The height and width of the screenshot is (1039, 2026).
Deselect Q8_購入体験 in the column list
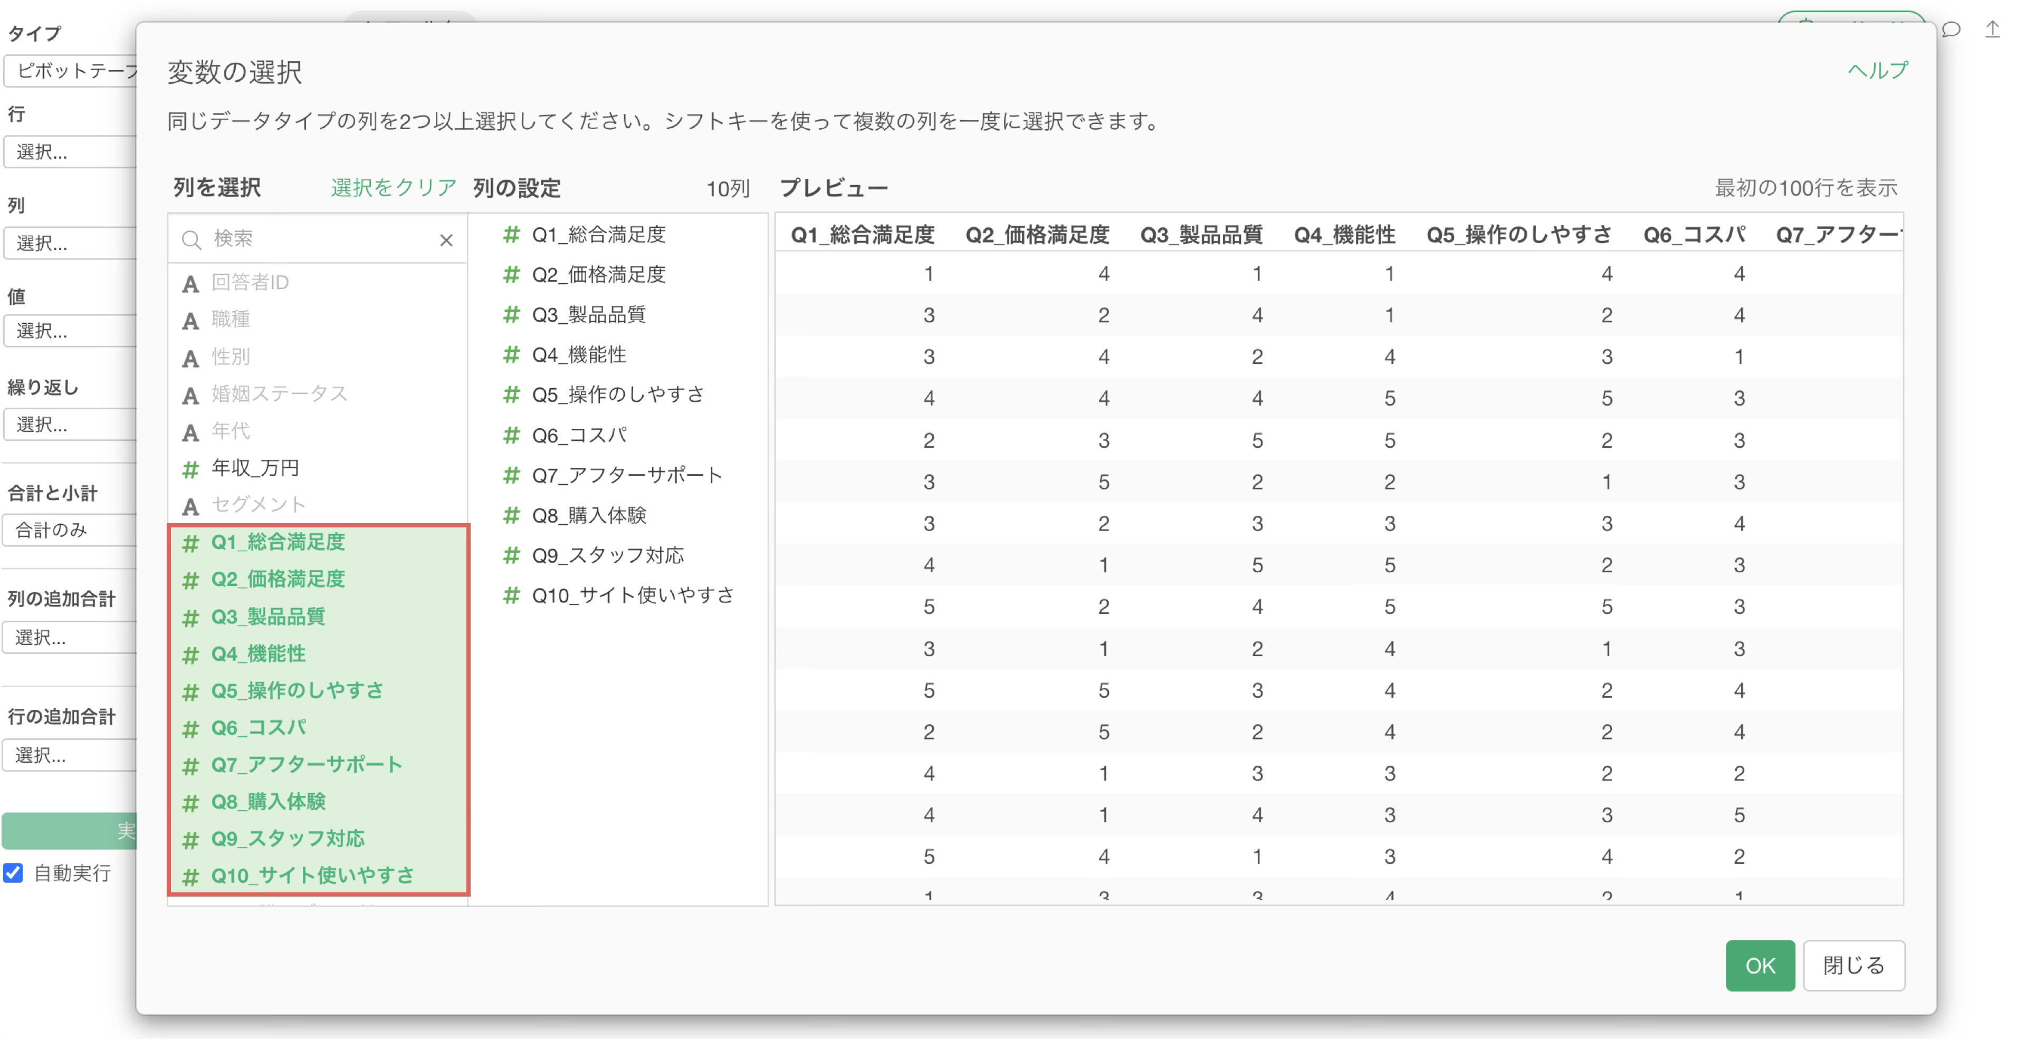(318, 802)
